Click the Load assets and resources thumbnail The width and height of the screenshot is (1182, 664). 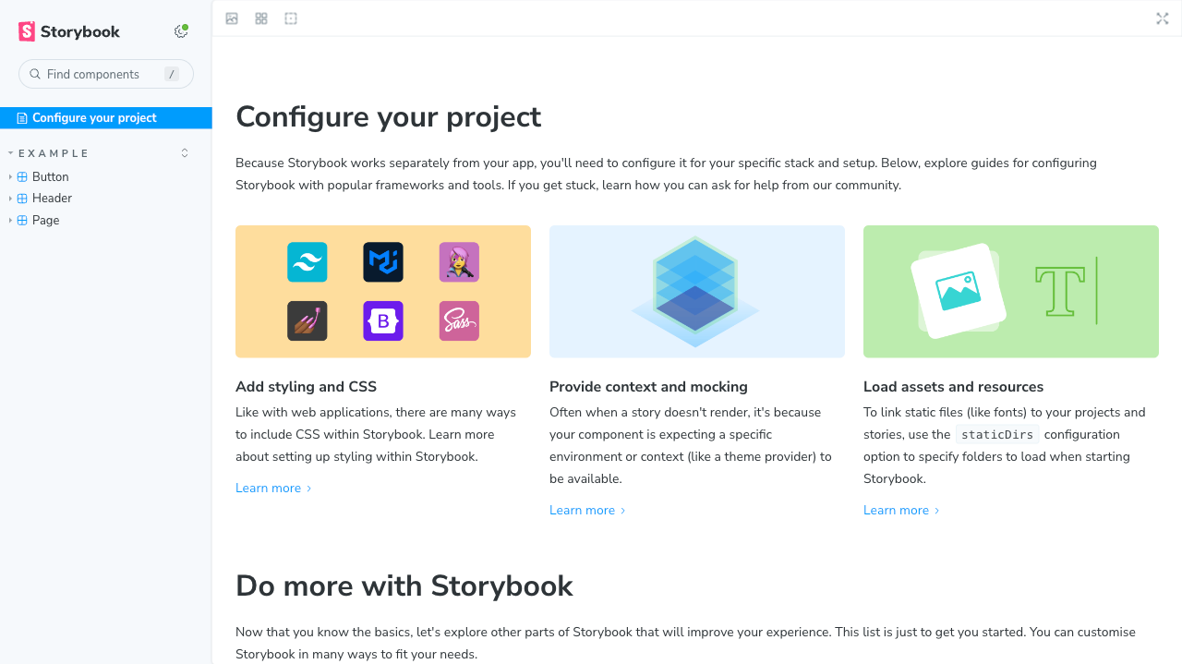coord(1011,292)
